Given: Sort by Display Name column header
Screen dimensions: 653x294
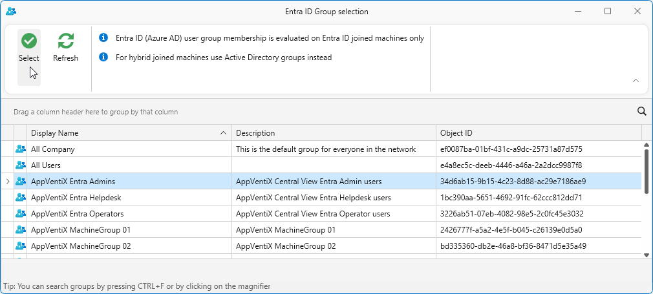Looking at the screenshot, I should point(129,133).
